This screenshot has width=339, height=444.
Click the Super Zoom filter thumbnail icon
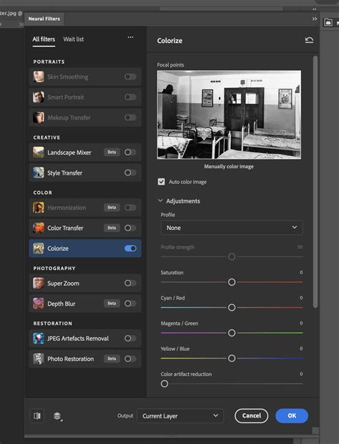point(39,283)
